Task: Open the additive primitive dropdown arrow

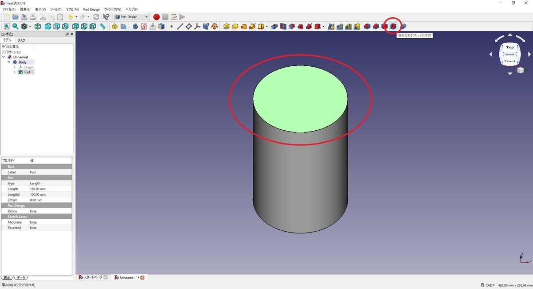Action: [267, 27]
